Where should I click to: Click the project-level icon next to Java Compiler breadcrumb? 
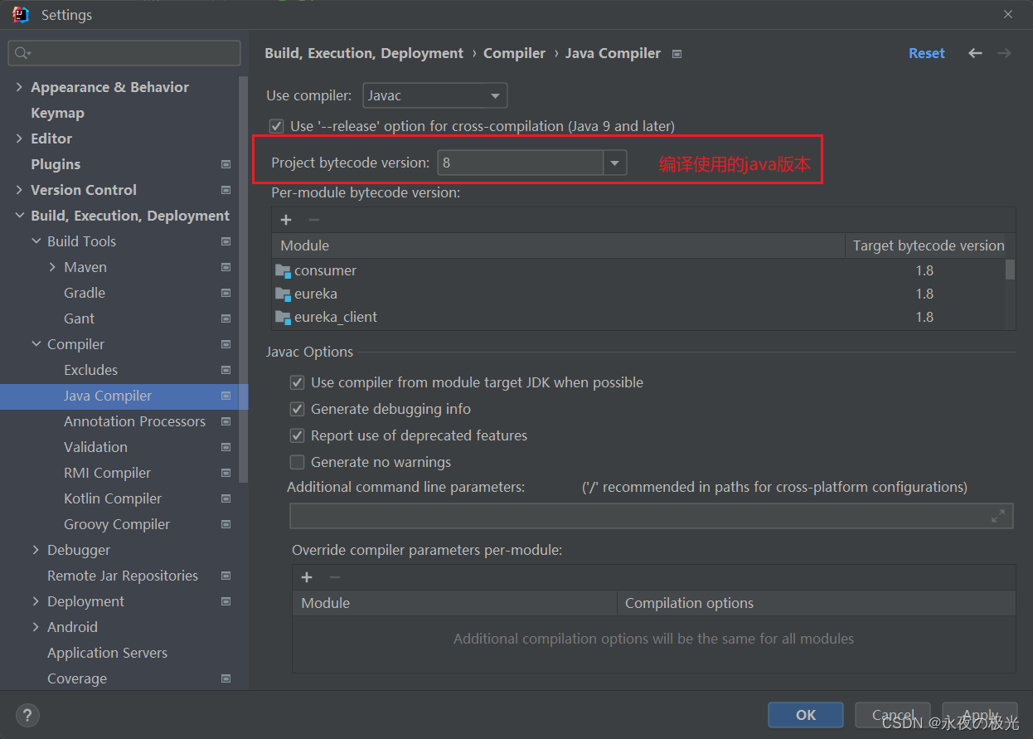tap(677, 54)
